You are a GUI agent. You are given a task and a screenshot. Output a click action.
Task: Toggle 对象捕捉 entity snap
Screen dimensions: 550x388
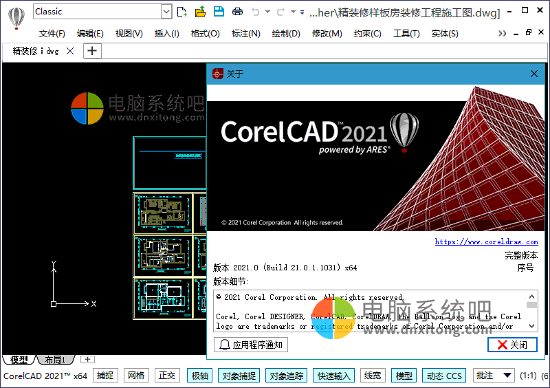[239, 376]
